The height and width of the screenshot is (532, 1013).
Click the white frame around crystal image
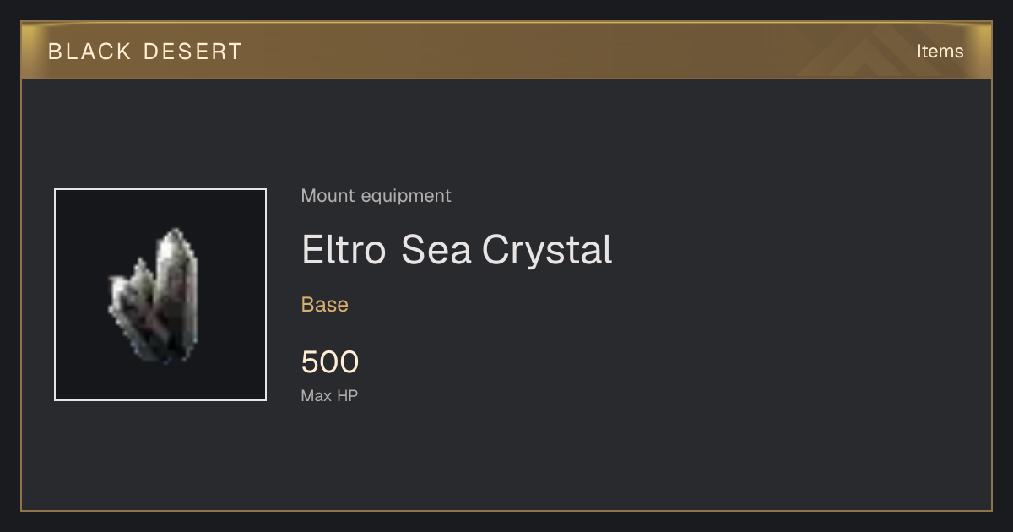[x=160, y=295]
